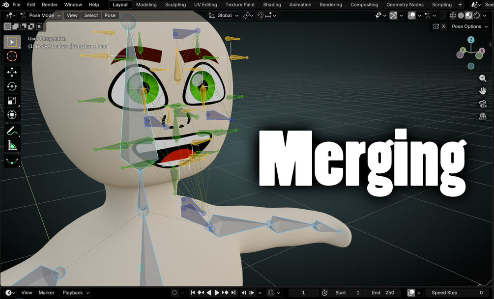The image size is (494, 299).
Task: Switch to the Modeling workspace tab
Action: click(x=146, y=5)
